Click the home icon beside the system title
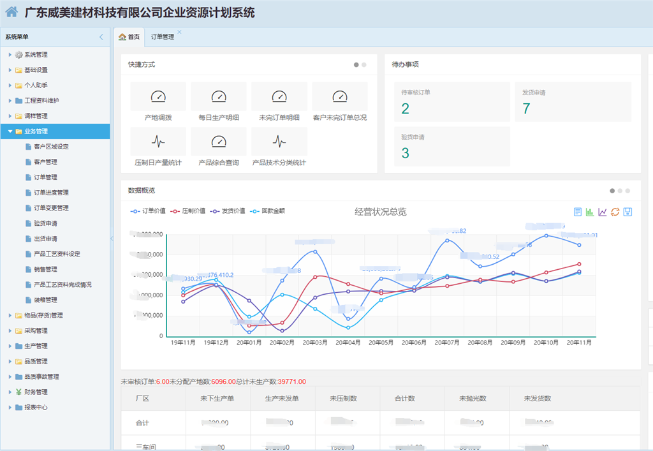 (11, 12)
